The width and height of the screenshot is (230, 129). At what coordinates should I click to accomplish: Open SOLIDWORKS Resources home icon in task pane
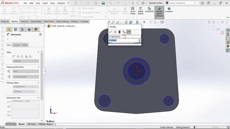point(228,30)
